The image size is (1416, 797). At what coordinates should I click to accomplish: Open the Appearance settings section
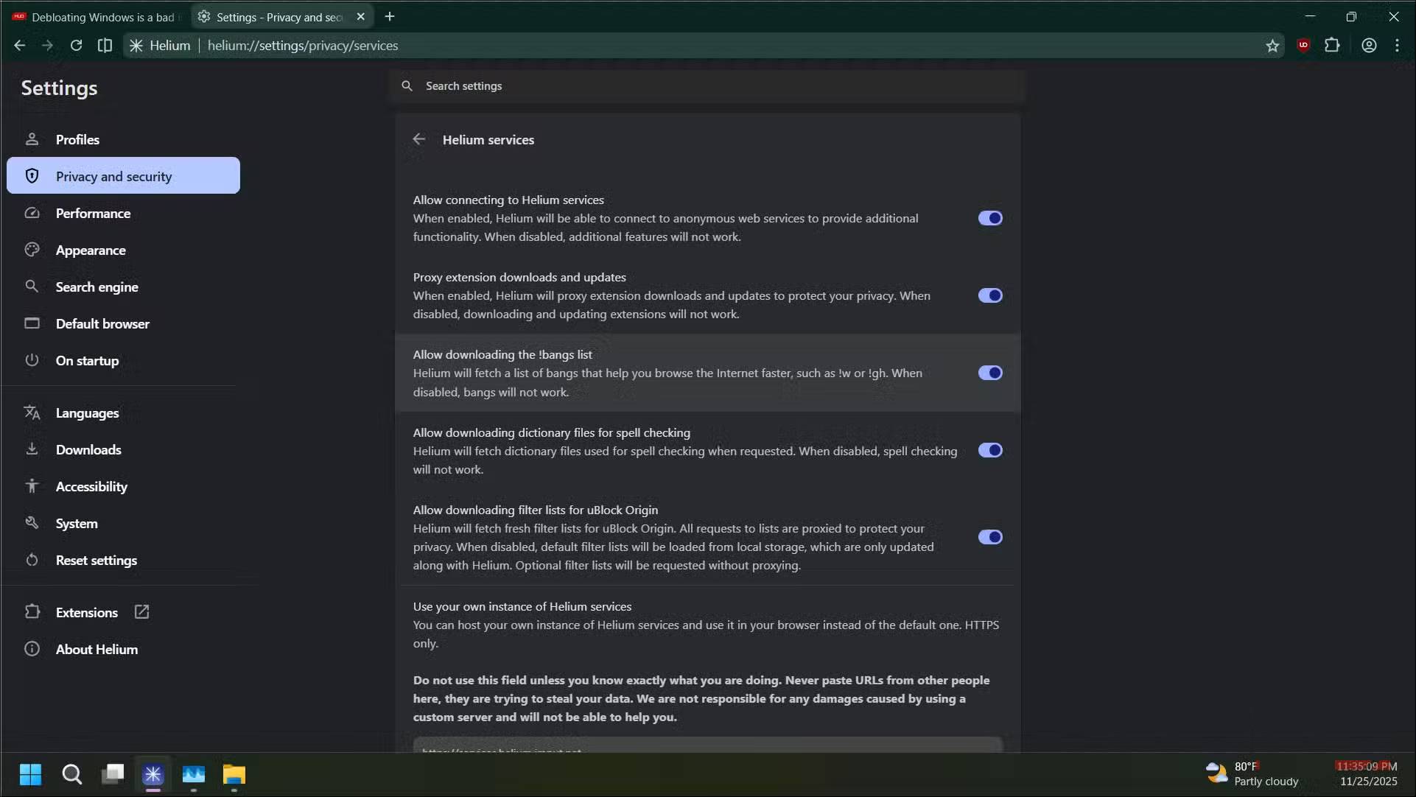tap(90, 250)
